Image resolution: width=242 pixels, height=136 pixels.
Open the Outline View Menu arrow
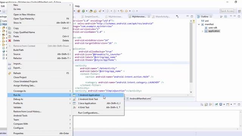click(x=231, y=16)
